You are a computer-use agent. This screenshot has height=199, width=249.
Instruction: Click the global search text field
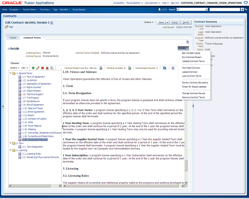225,9
